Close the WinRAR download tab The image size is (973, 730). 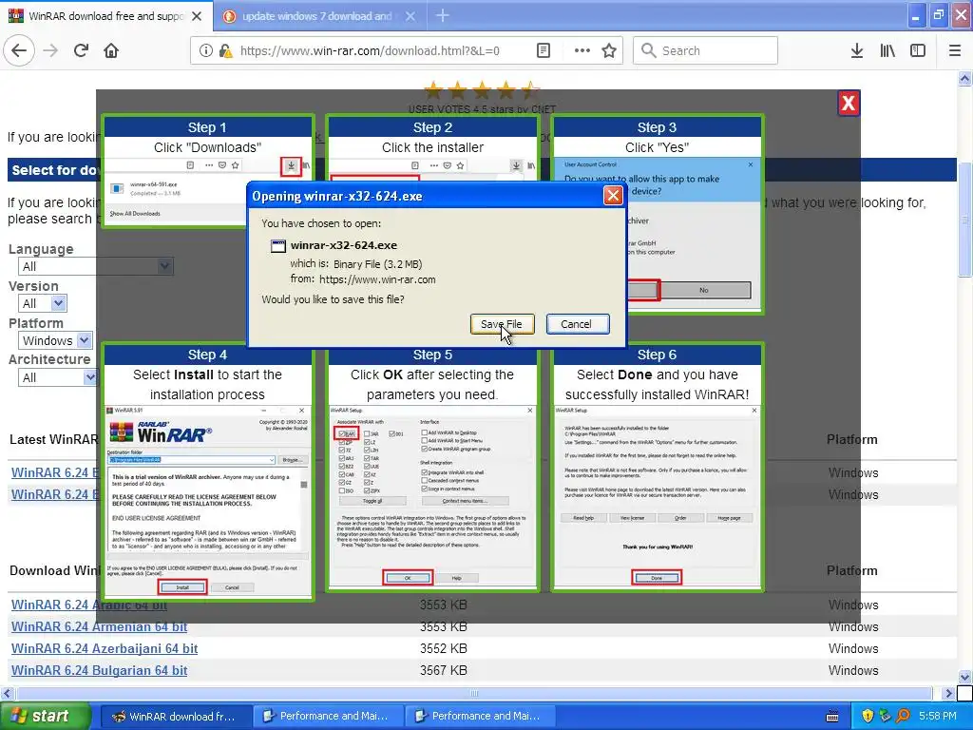tap(197, 16)
